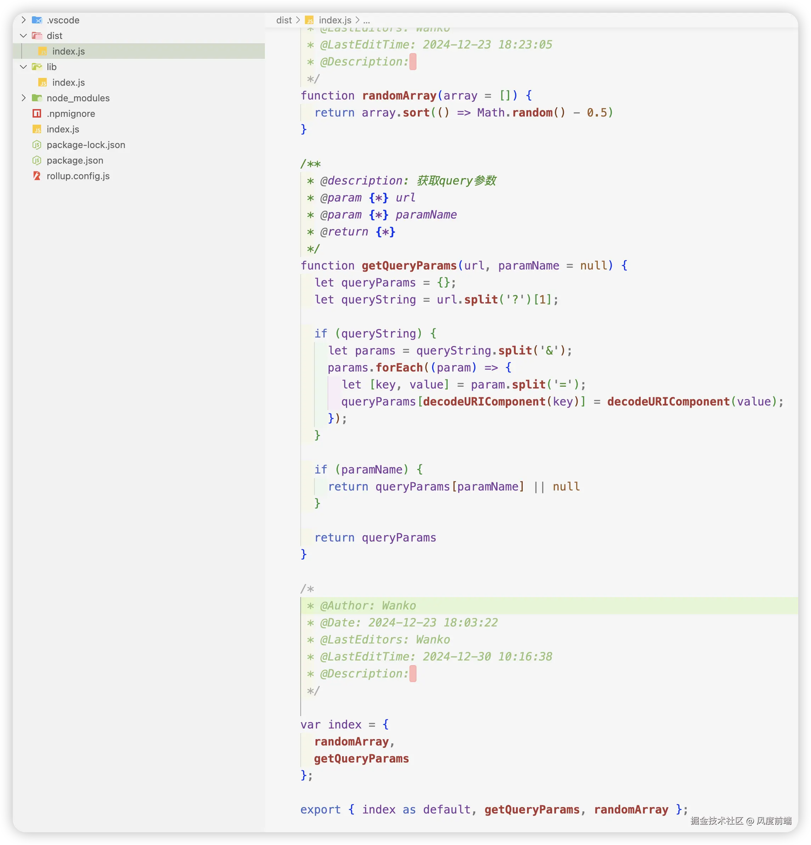811x845 pixels.
Task: Click the .npmignore file icon
Action: point(37,113)
